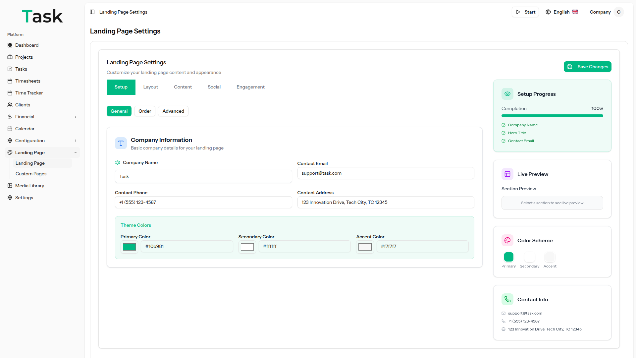Expand the Financial menu chevron
This screenshot has height=358, width=636.
[x=76, y=117]
